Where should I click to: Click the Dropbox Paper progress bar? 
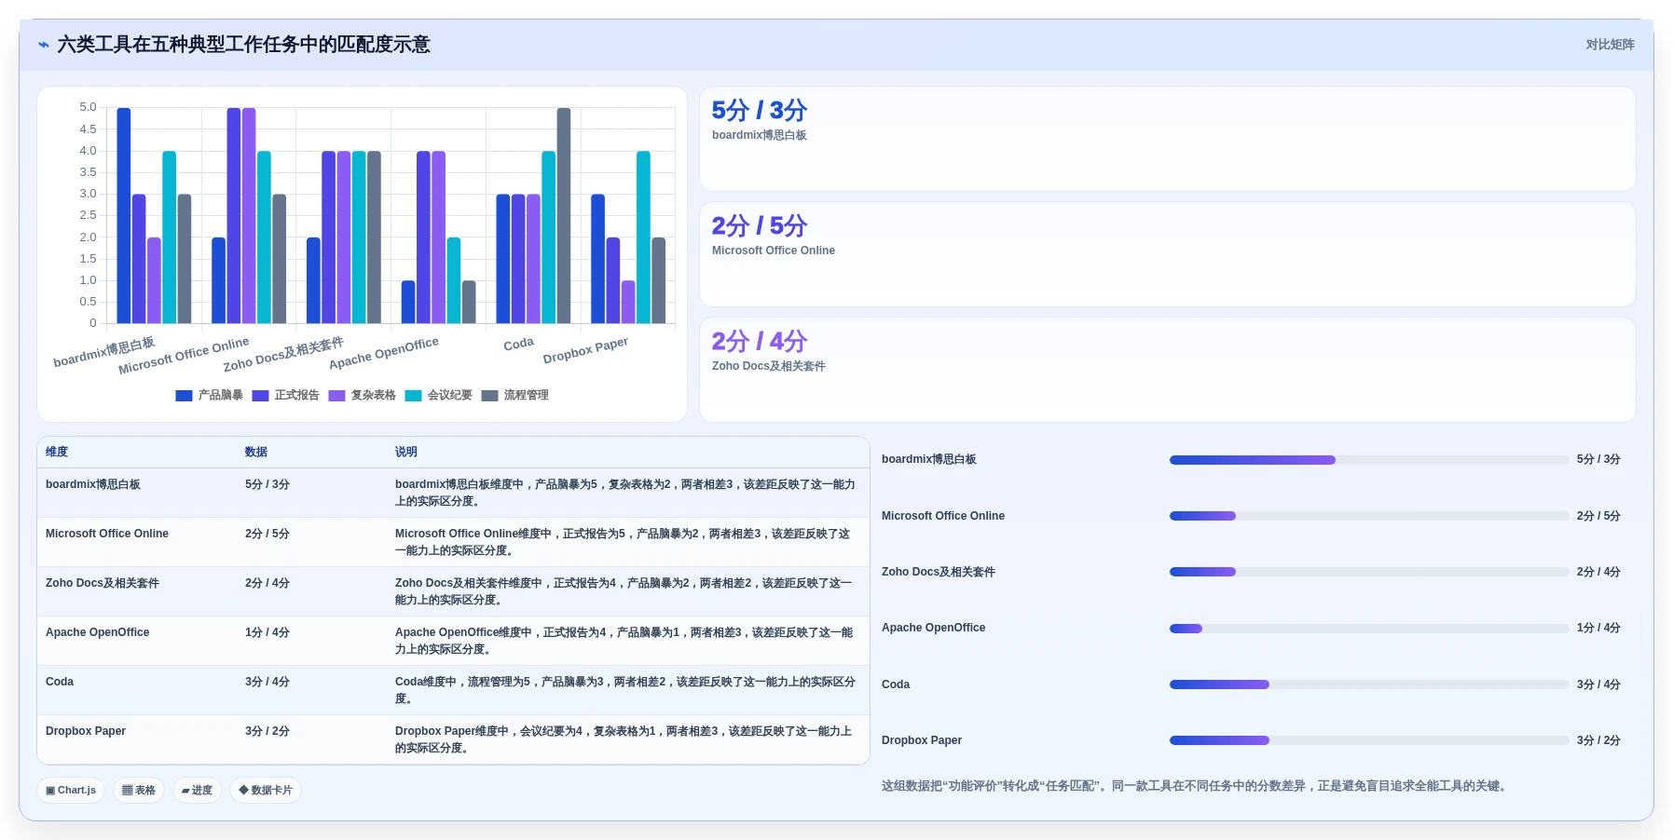point(1369,740)
